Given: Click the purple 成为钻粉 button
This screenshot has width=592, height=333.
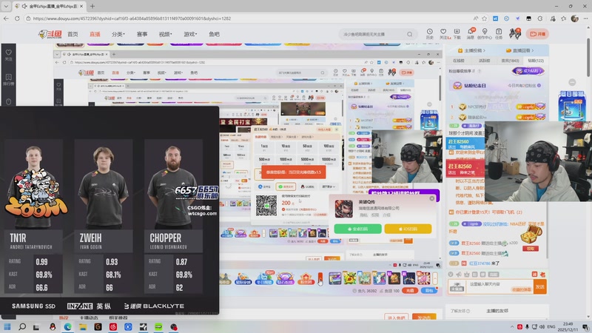Looking at the screenshot, I should click(x=528, y=70).
